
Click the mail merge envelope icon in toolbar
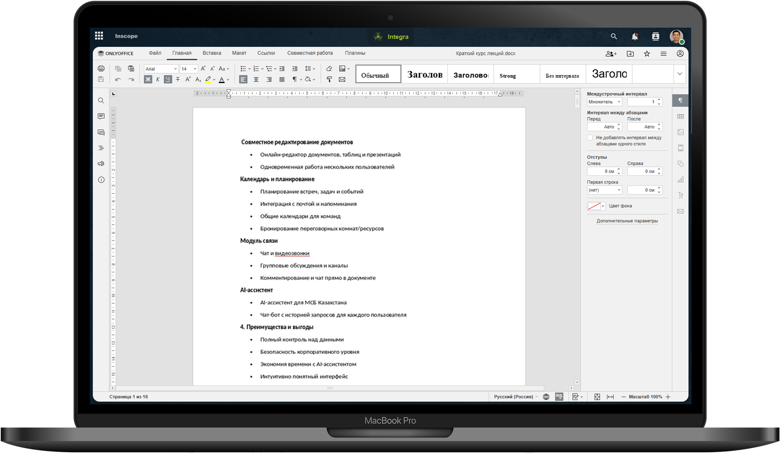click(342, 79)
